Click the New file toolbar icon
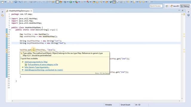191x107 pixels. pos(2,2)
